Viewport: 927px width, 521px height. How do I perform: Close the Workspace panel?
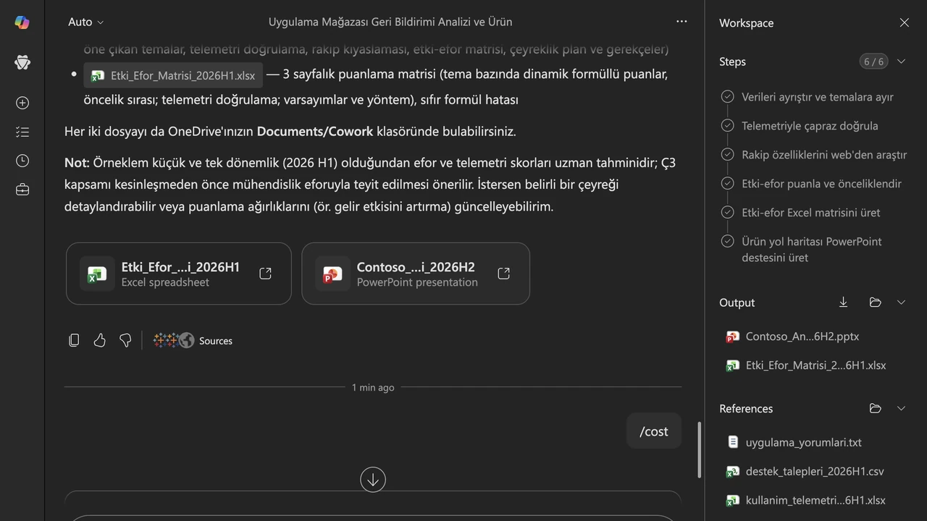(904, 22)
